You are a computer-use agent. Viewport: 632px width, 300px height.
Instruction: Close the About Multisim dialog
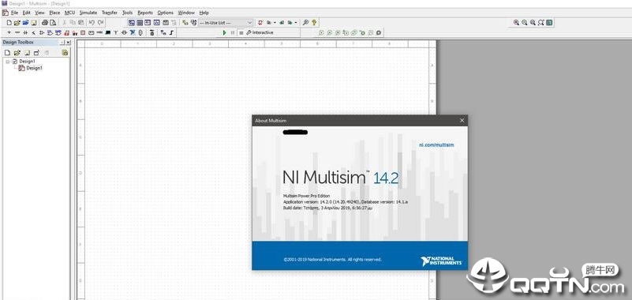point(462,121)
